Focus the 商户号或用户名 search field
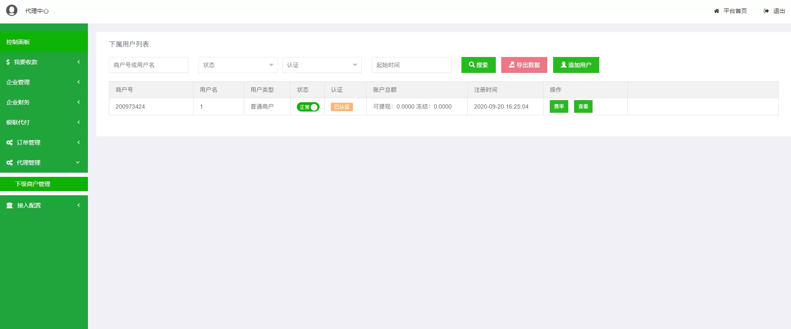The image size is (791, 329). tap(148, 65)
